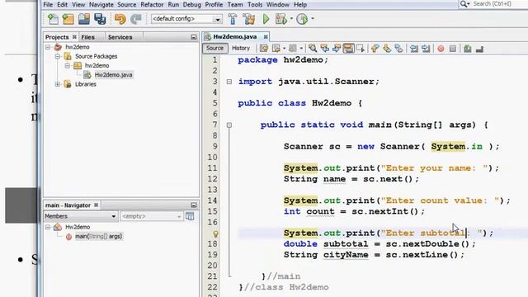
Task: Click Find Previous Occurrence icon
Action: [324, 49]
